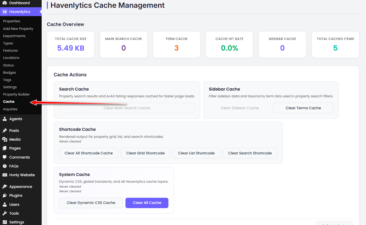The width and height of the screenshot is (366, 225).
Task: Select the Cache submenu item
Action: (9, 101)
